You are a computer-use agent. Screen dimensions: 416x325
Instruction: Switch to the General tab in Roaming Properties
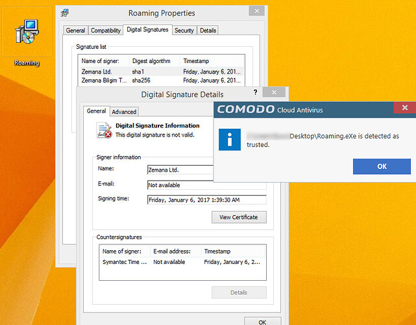pyautogui.click(x=76, y=31)
